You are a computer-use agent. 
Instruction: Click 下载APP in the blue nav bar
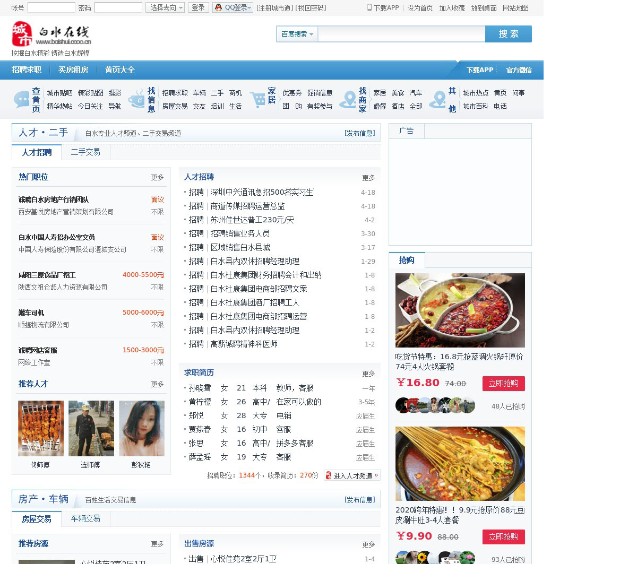coord(480,70)
